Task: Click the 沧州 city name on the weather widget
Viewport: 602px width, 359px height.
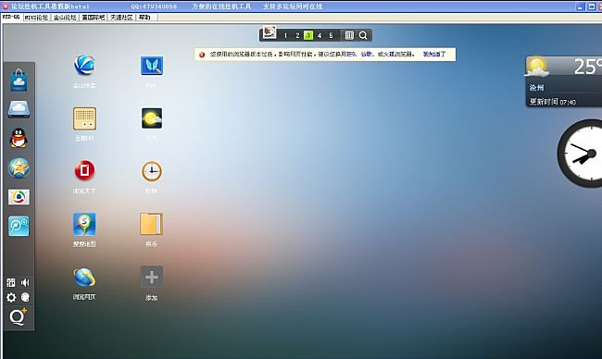Action: click(x=537, y=88)
